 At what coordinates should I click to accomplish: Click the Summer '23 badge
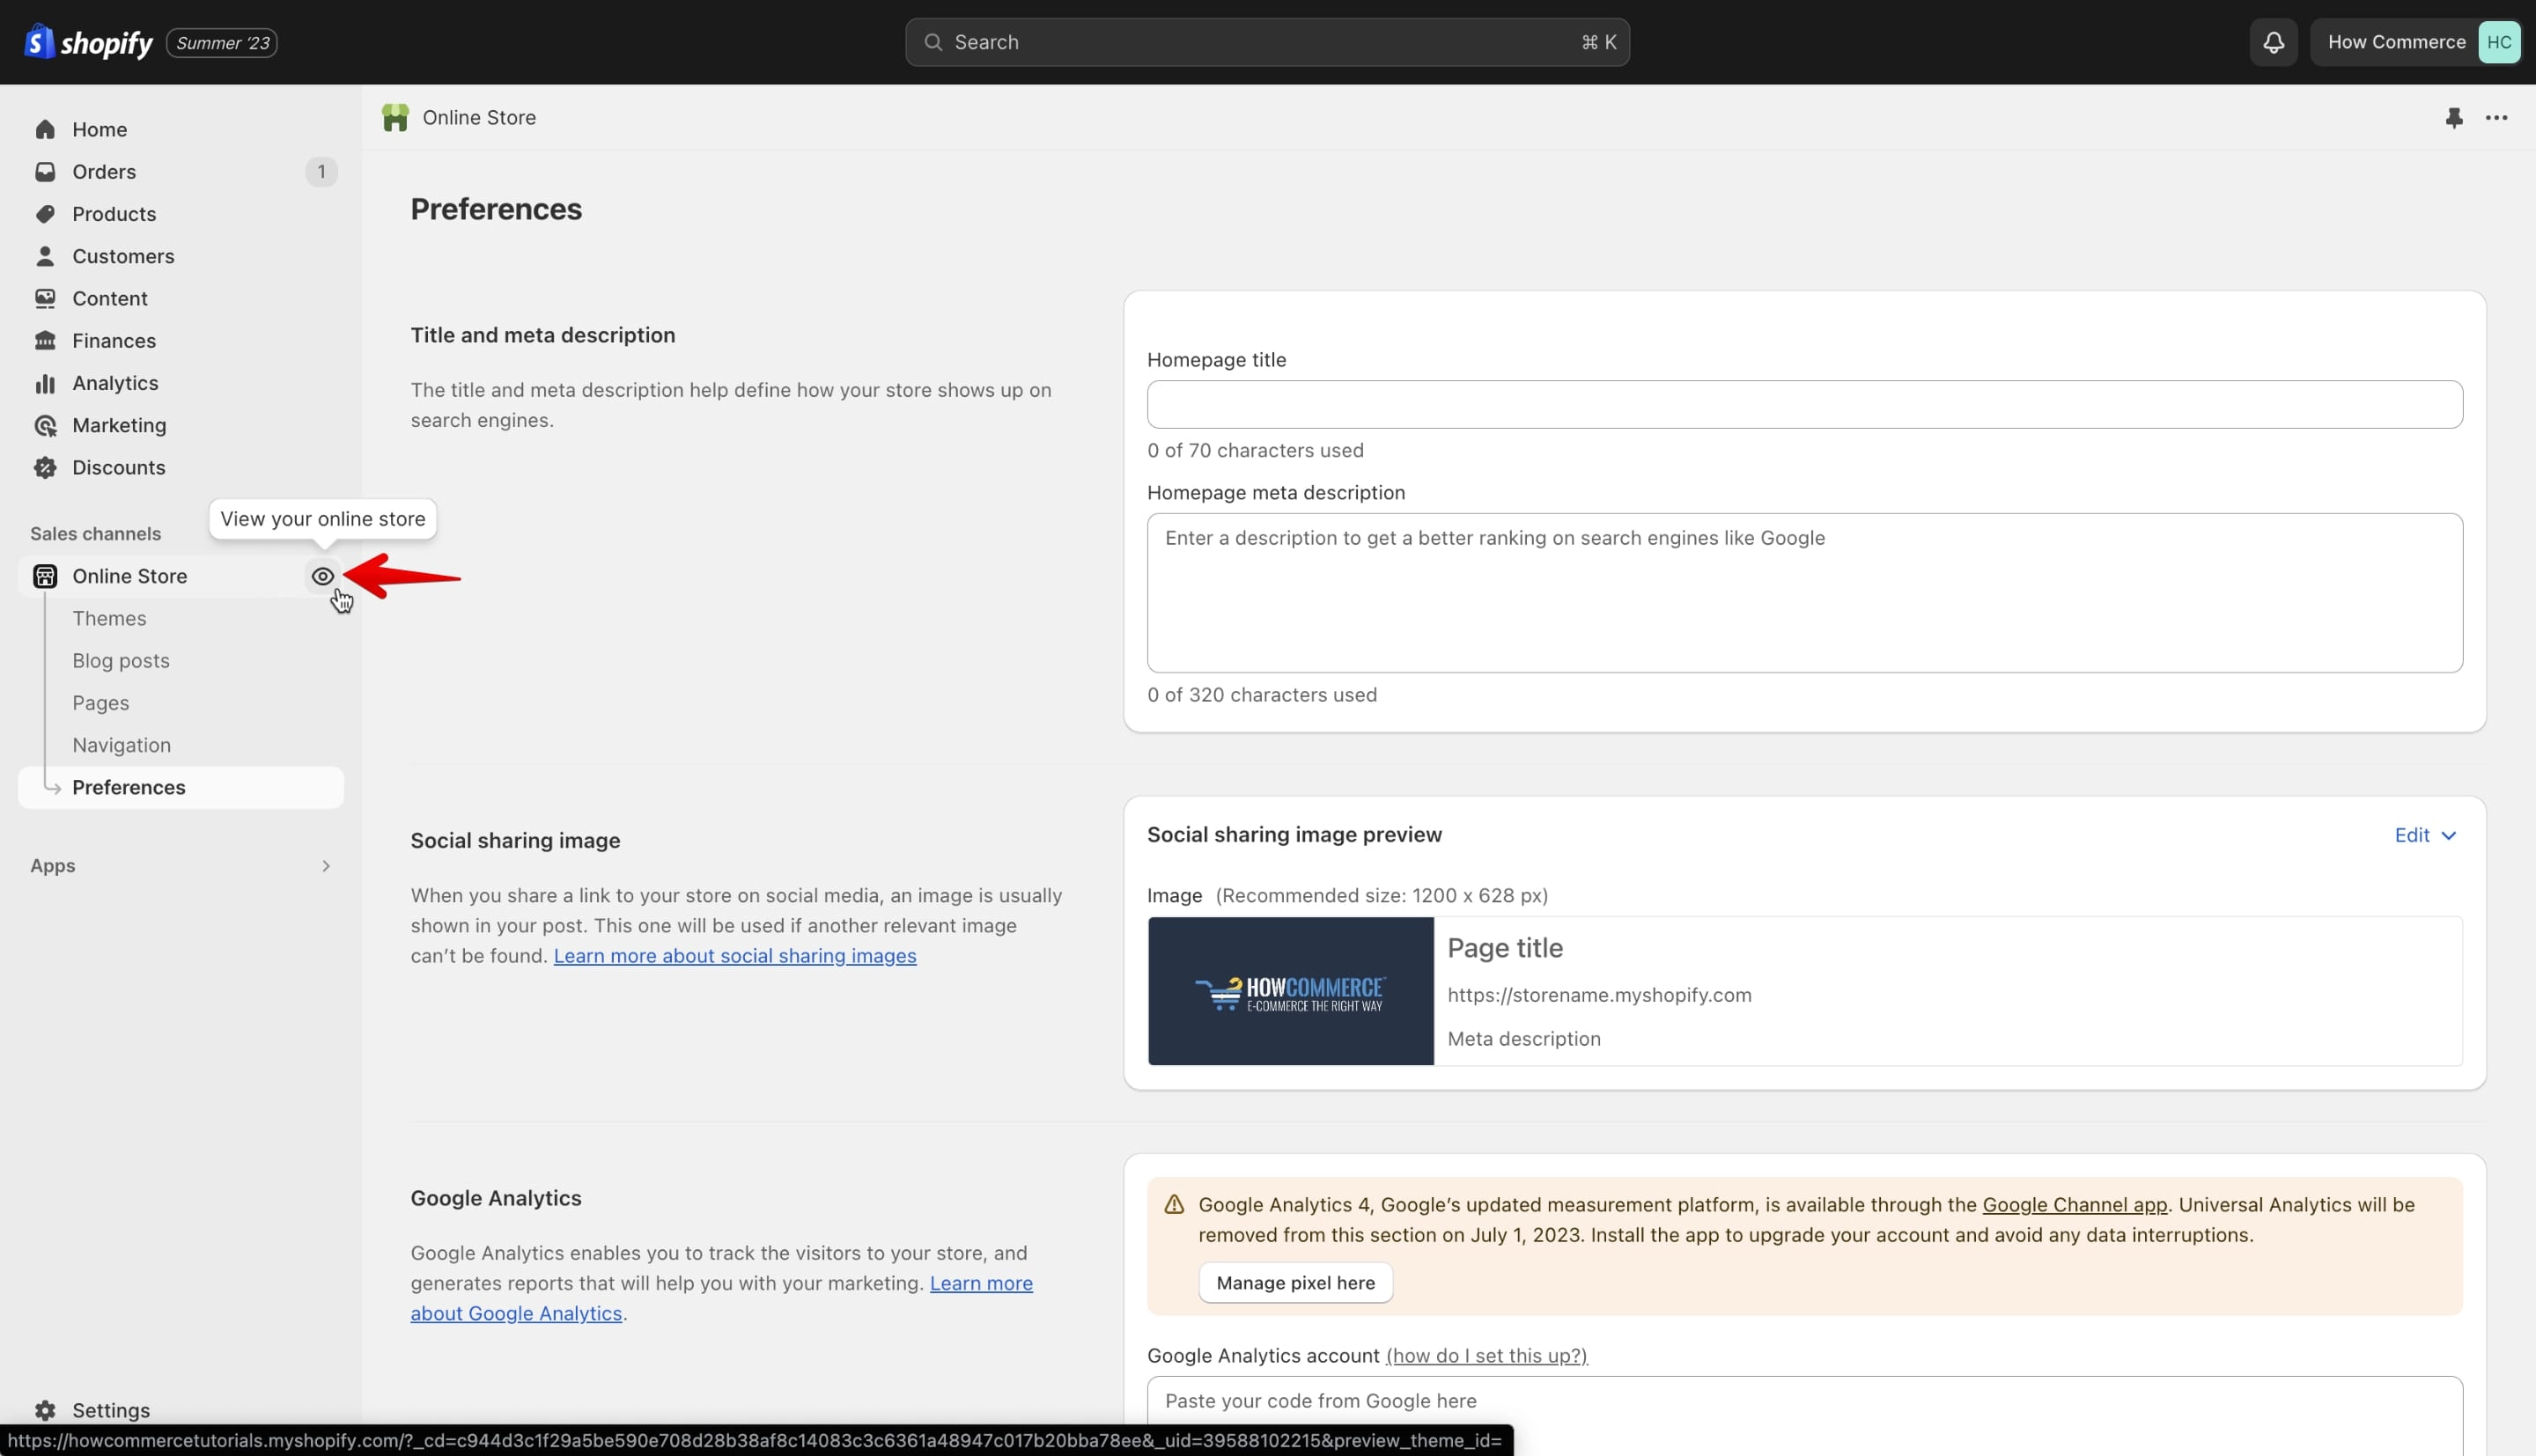222,43
